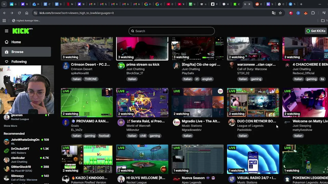Click the Following heart icon
Screen dimensions: 328x184
6,62
